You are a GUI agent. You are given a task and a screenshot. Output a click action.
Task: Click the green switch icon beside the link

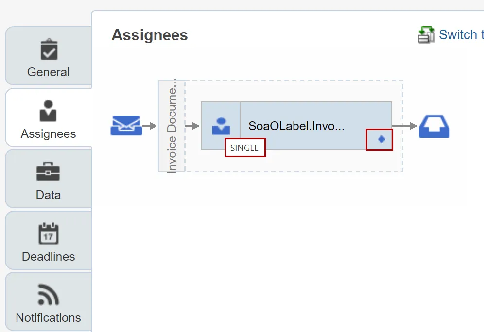point(426,35)
